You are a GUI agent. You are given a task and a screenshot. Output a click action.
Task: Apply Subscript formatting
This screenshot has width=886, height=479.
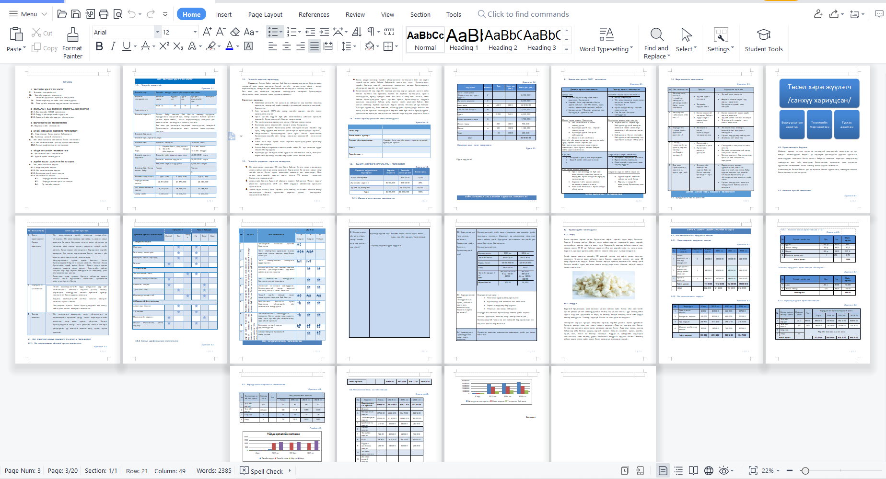(178, 46)
